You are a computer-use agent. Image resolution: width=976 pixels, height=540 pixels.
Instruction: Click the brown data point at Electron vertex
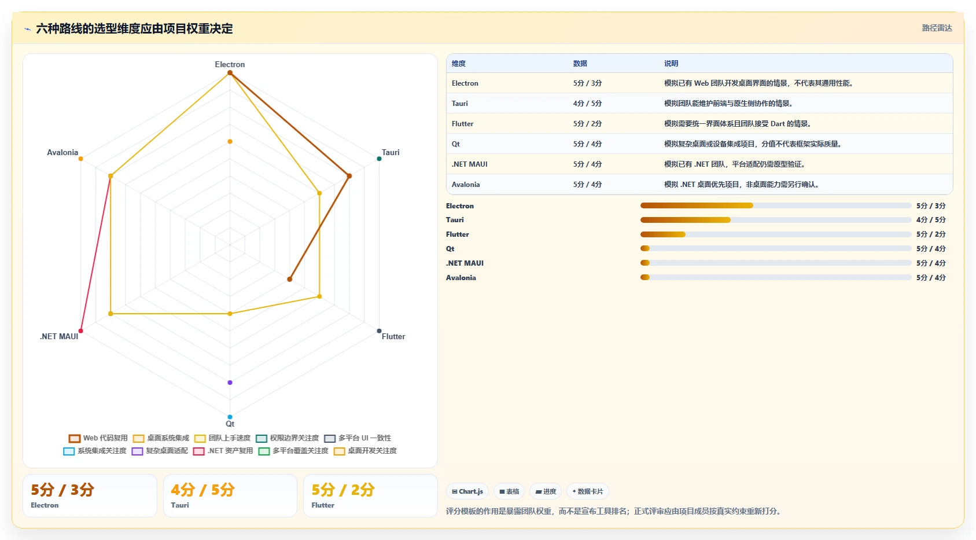click(x=230, y=72)
